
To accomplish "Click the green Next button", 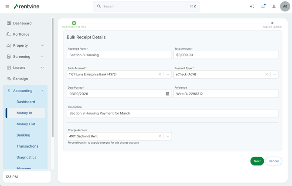I will [257, 161].
